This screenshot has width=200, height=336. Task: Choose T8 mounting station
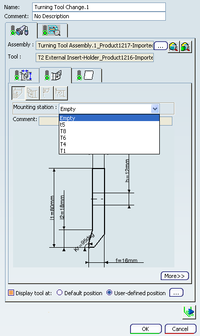point(109,131)
